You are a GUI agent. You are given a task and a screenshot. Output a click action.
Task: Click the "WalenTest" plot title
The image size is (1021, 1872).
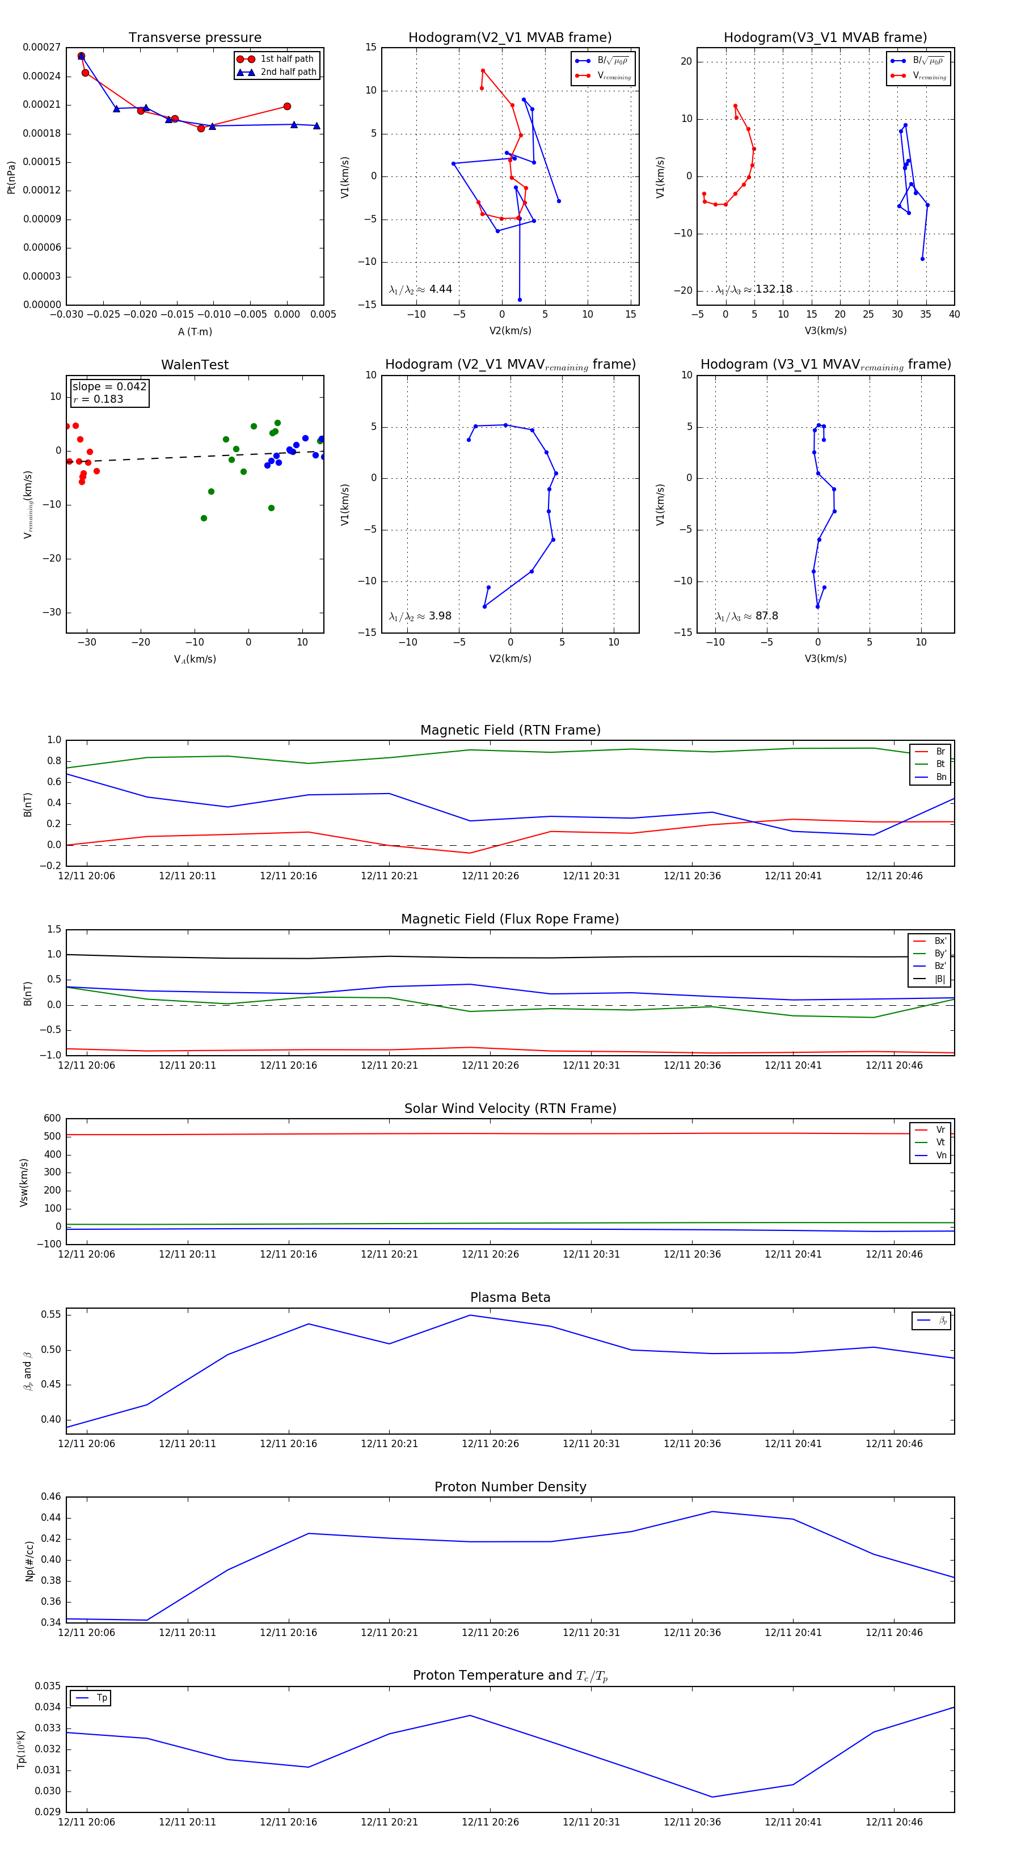tap(195, 365)
